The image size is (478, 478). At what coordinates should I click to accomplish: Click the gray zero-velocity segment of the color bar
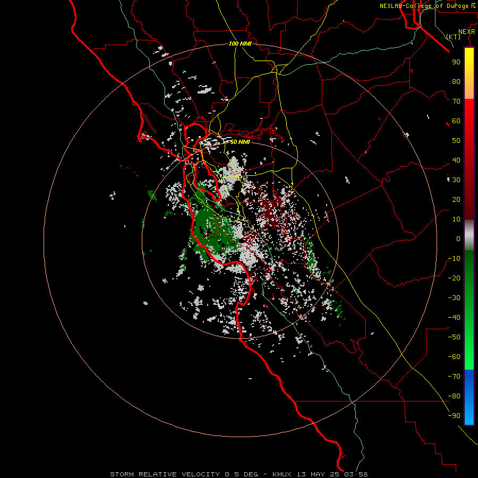coord(469,235)
